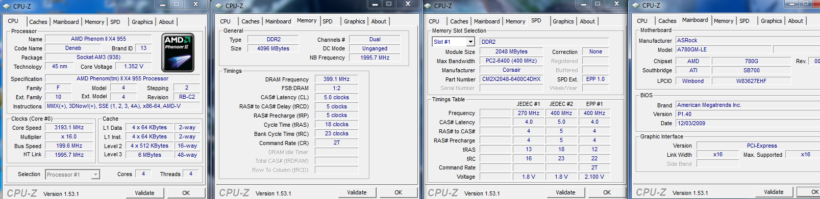Image resolution: width=820 pixels, height=199 pixels.
Task: Open About tab in the Motherboard window
Action: (796, 21)
